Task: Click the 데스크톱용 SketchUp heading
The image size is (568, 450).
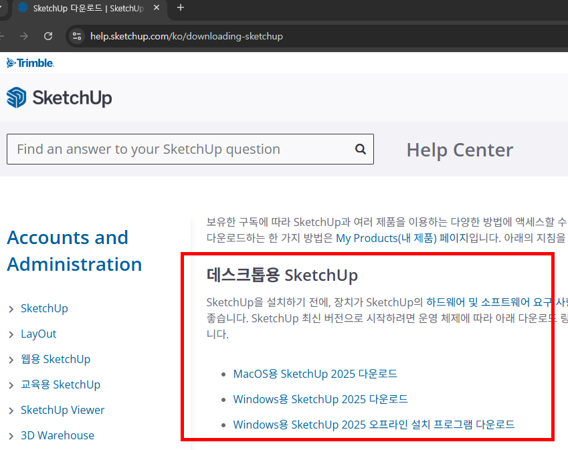Action: pyautogui.click(x=282, y=275)
